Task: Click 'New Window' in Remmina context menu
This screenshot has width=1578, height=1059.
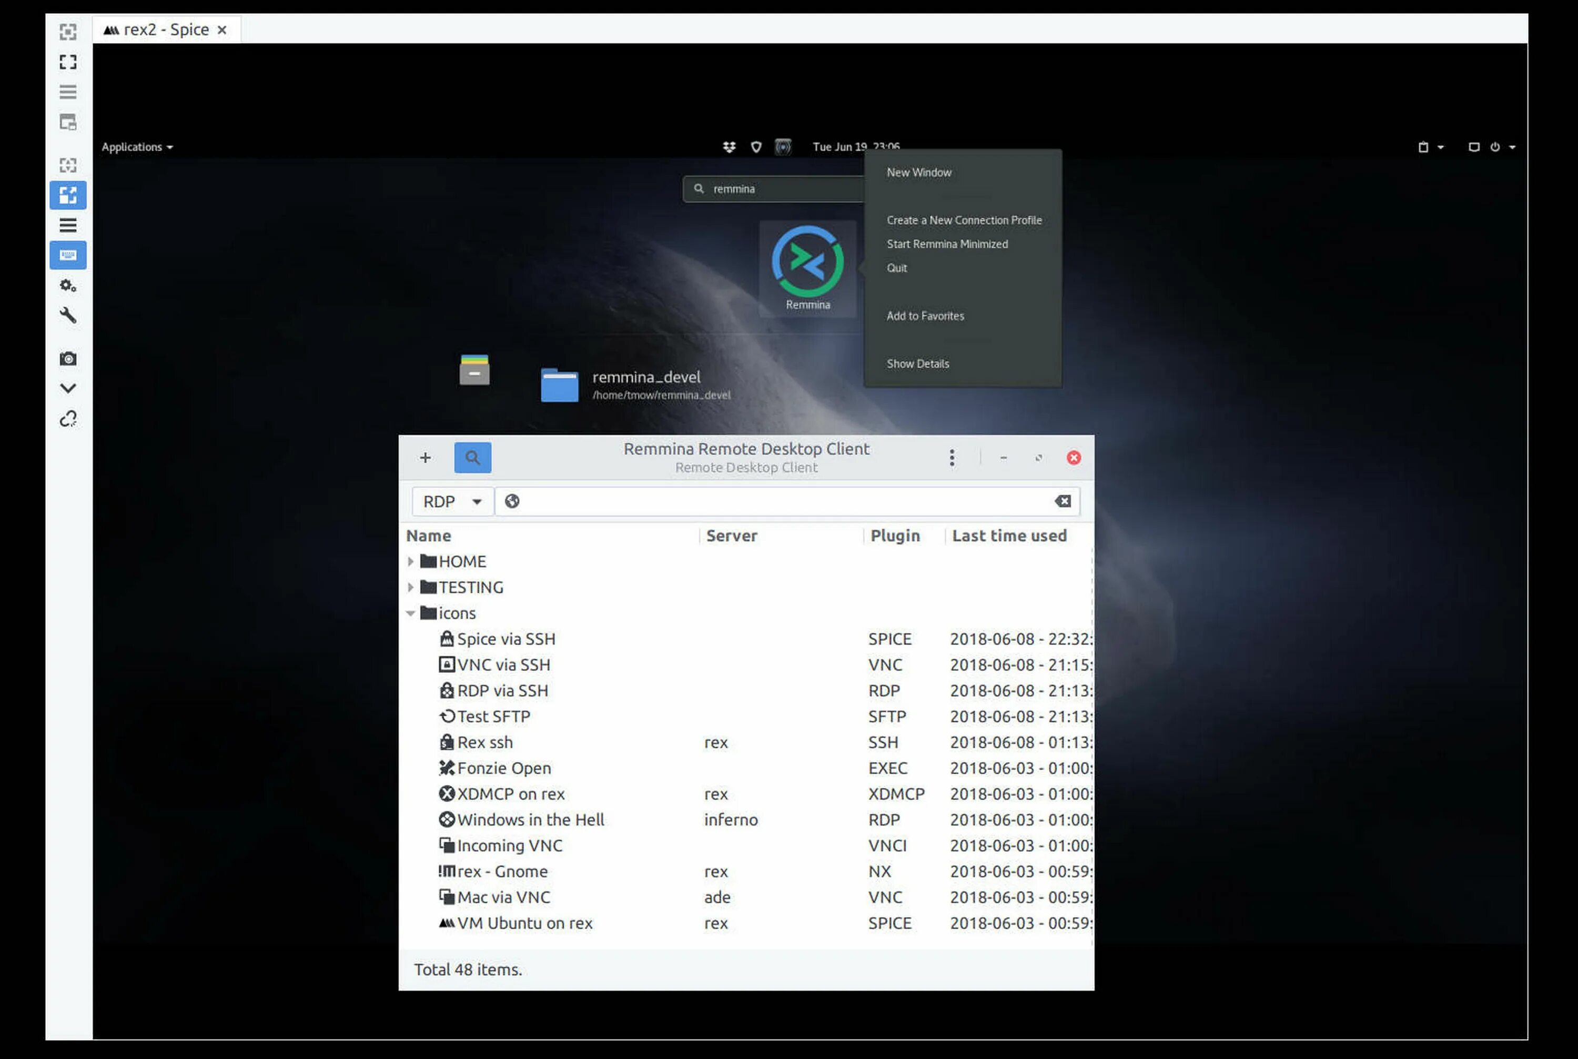Action: (x=919, y=172)
